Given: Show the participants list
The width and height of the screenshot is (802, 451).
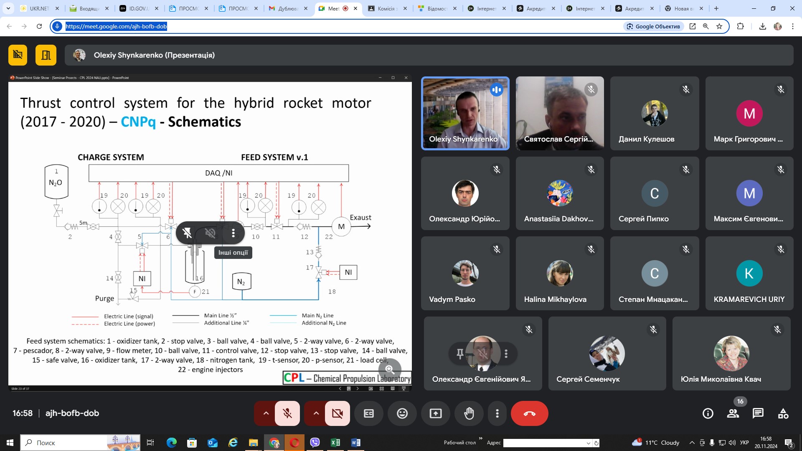Looking at the screenshot, I should coord(733,413).
